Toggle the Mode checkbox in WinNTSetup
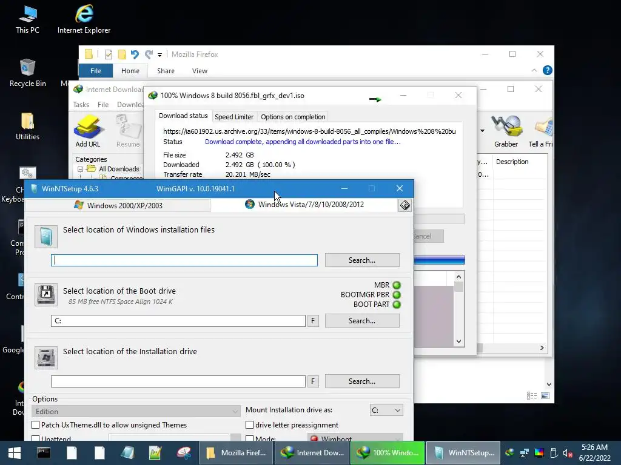Image resolution: width=621 pixels, height=465 pixels. (x=249, y=438)
